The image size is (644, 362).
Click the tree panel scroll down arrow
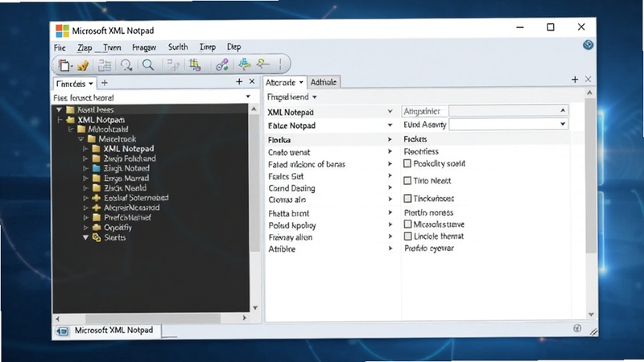click(255, 308)
